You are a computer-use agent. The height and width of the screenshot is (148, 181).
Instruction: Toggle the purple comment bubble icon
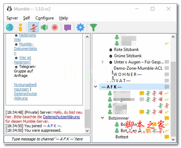pyautogui.click(x=68, y=28)
